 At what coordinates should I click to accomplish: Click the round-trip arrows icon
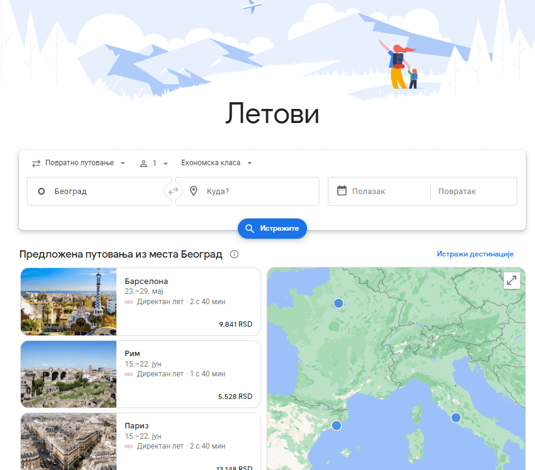click(x=36, y=163)
